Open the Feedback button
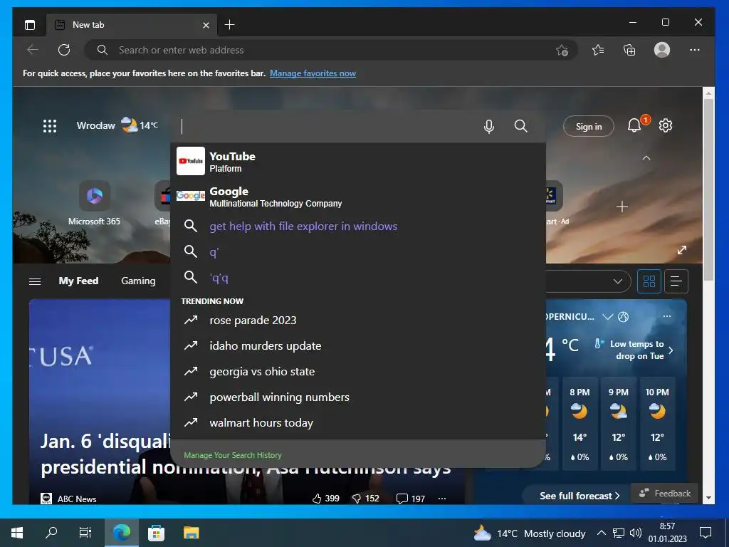 pos(665,494)
